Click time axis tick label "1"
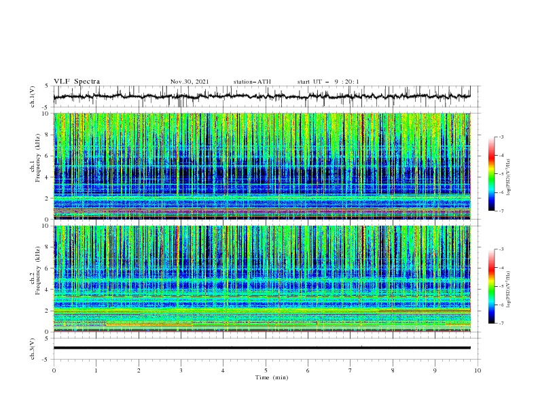 click(x=96, y=370)
